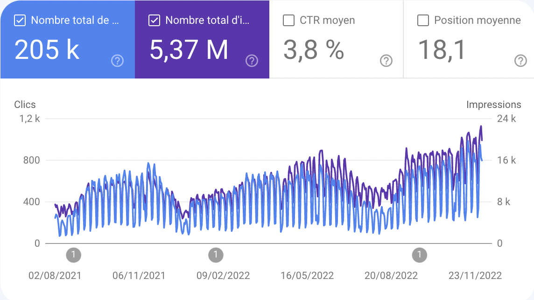Viewport: 534px width, 300px height.
Task: Click the 23/11/2022 date label
Action: tap(475, 276)
